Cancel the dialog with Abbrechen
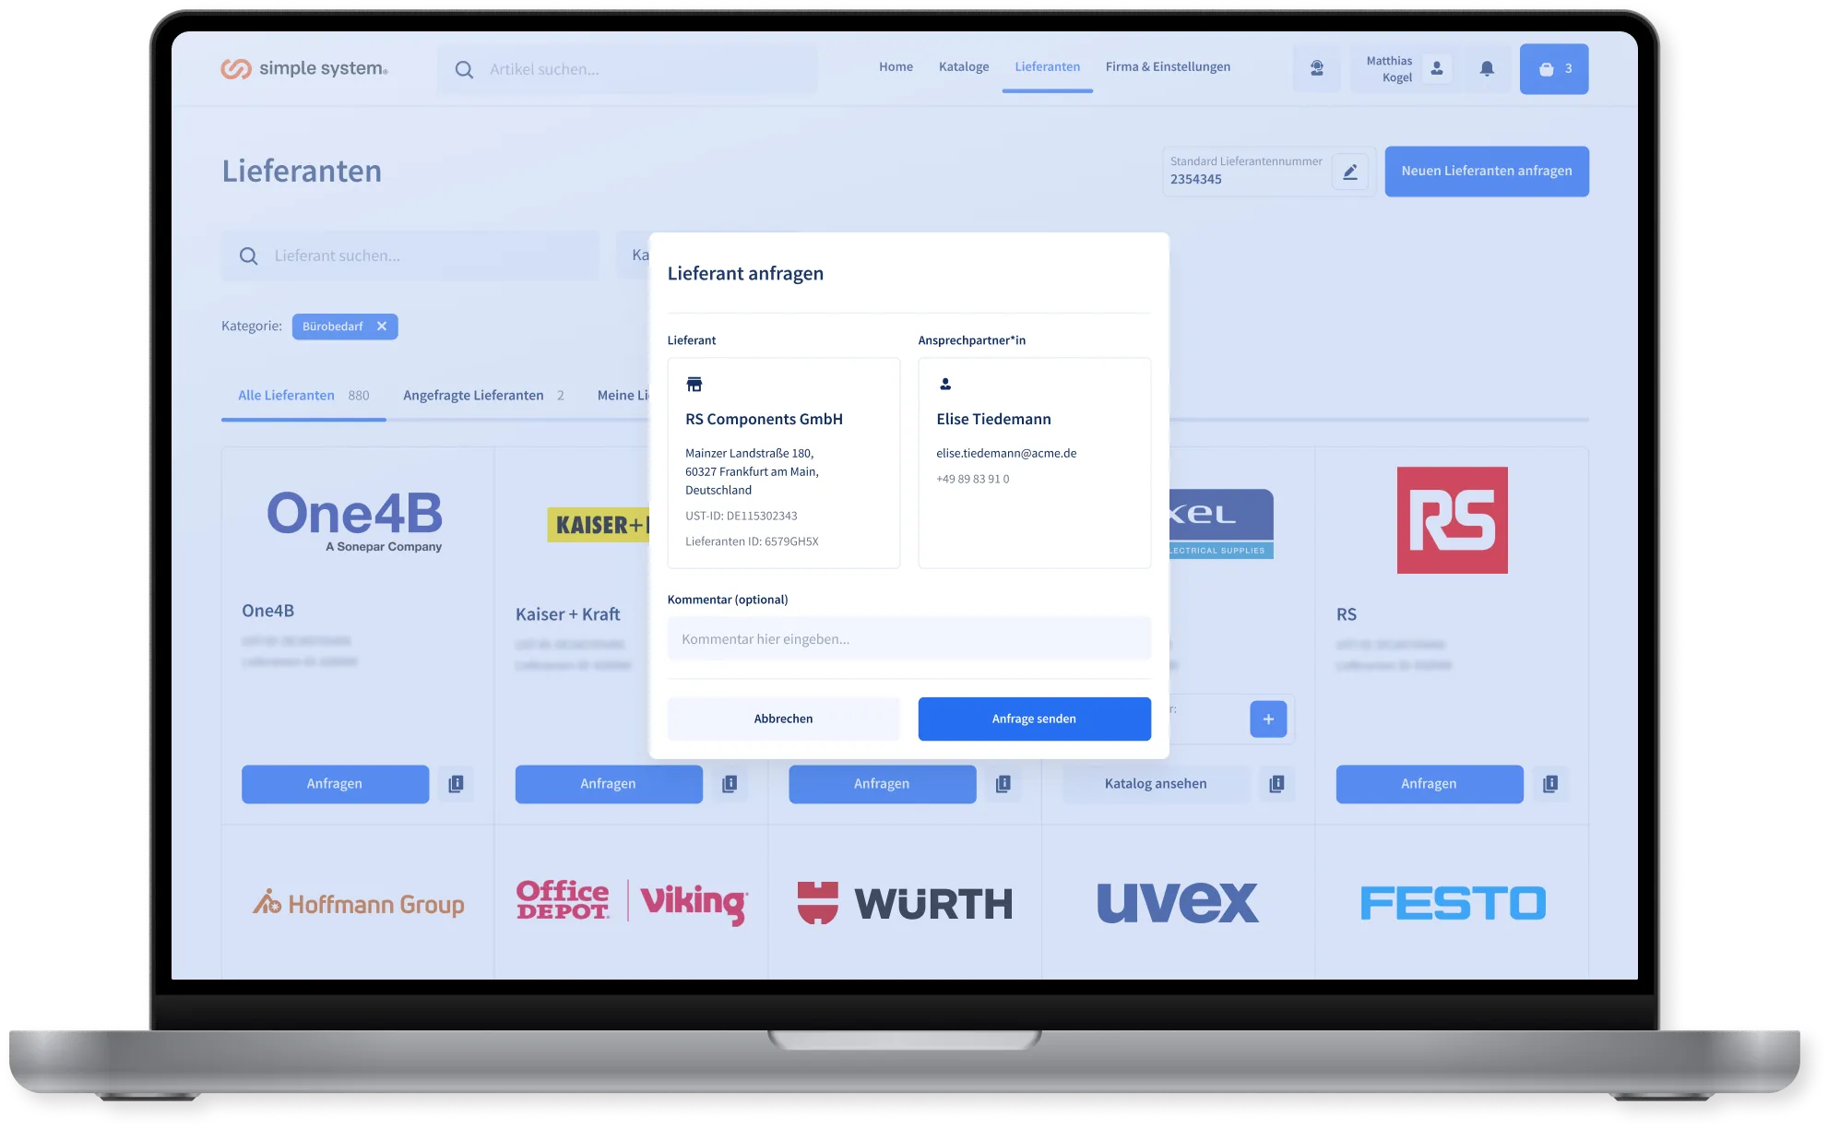Screen dimensions: 1828x1129 tap(783, 719)
